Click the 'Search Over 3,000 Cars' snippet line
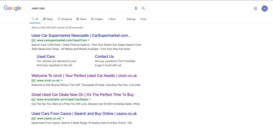 pyautogui.click(x=86, y=45)
